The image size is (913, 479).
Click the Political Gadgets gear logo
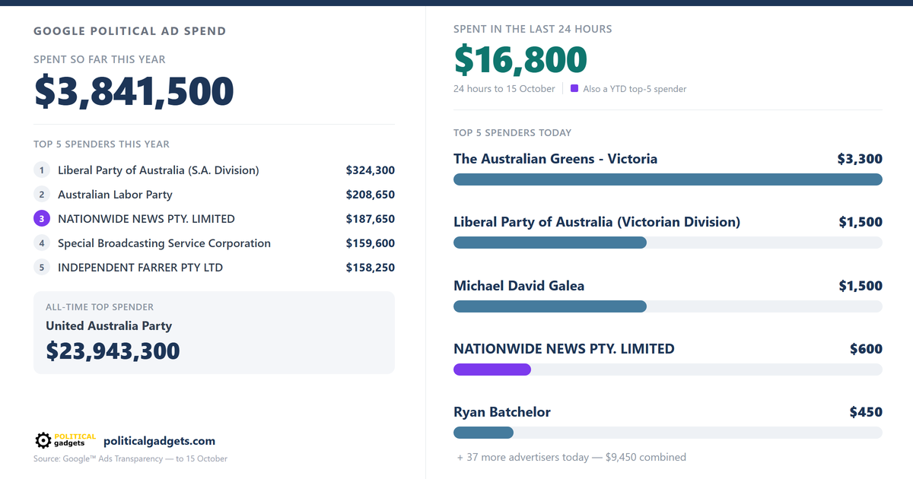coord(65,440)
